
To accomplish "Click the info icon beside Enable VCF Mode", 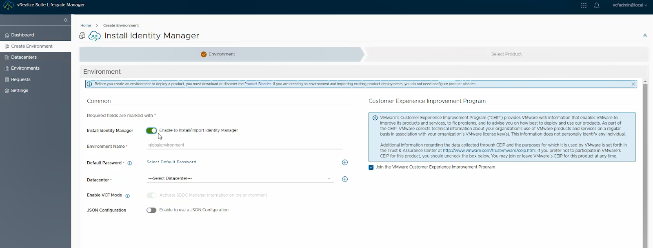I will (127, 196).
